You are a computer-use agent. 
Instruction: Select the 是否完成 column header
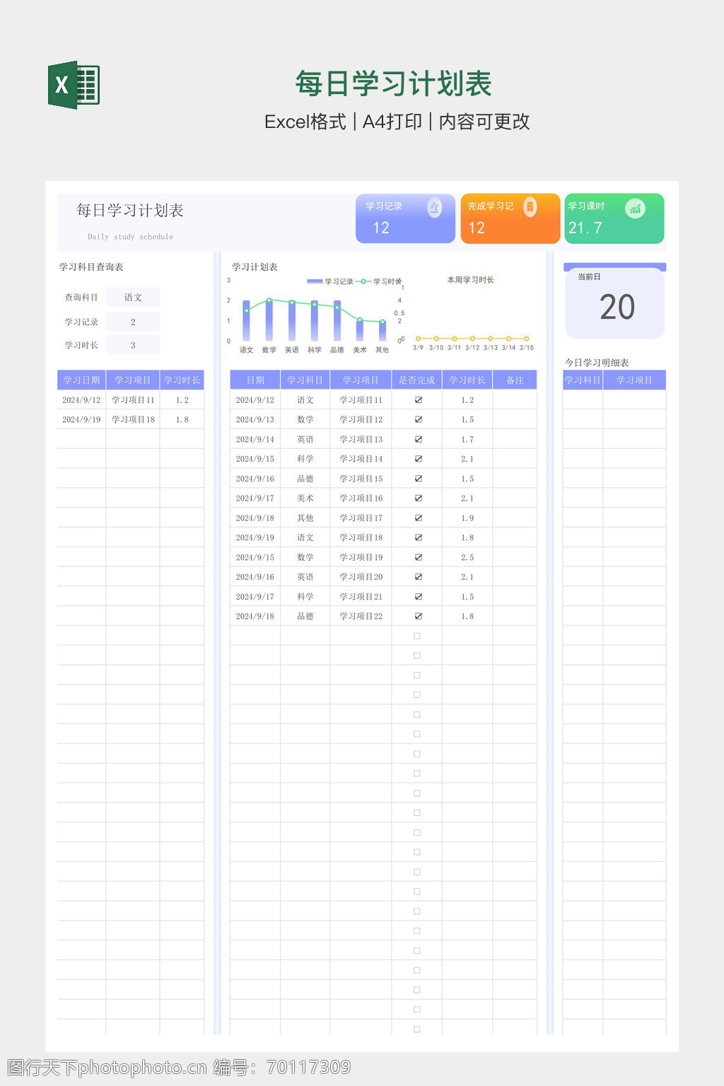tap(416, 380)
